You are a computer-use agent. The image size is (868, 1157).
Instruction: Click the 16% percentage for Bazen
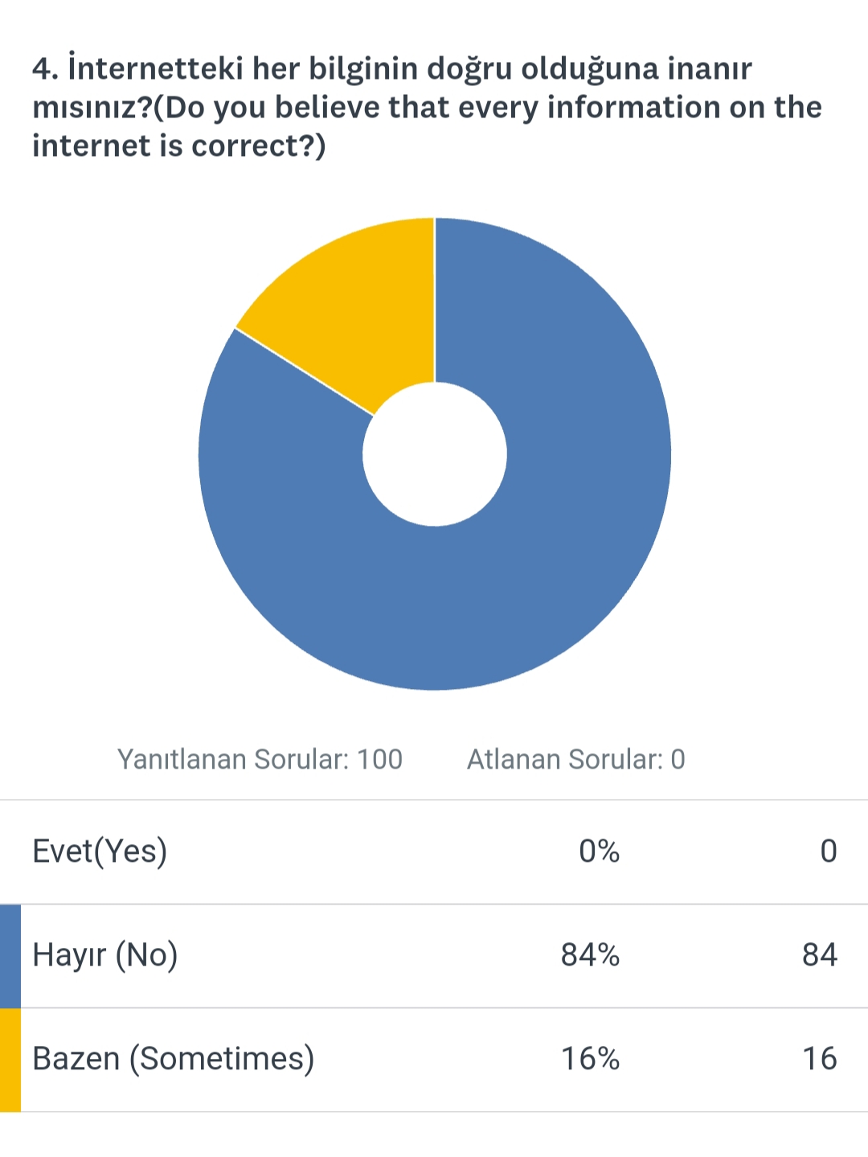click(590, 1059)
